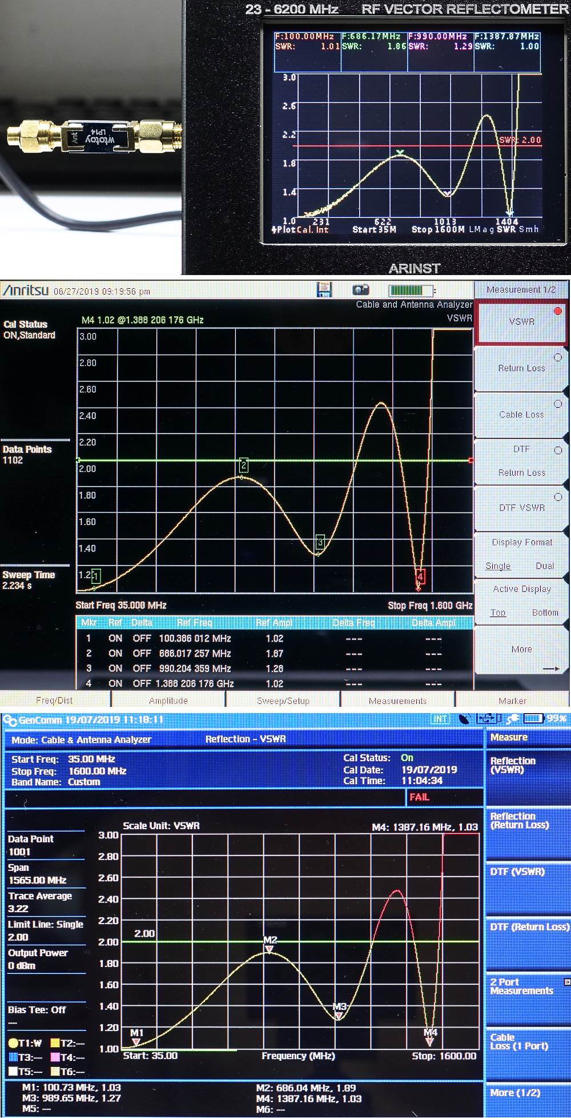The image size is (571, 1118).
Task: Select marker row 4 in Anritsu table
Action: pos(274,683)
